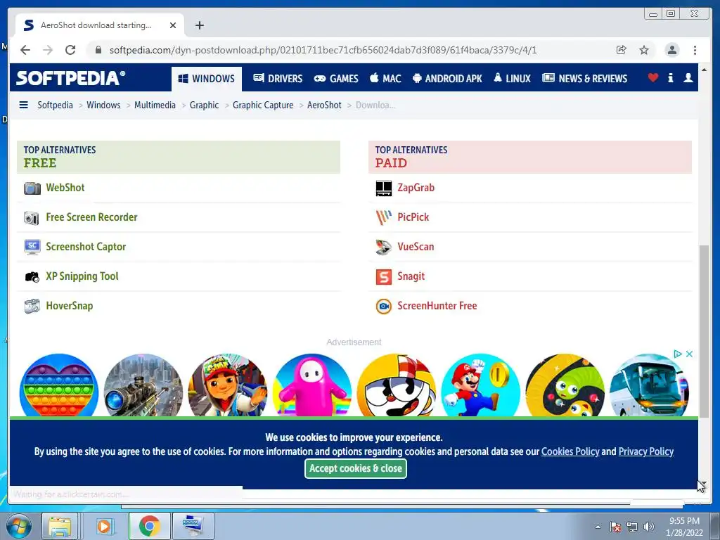Open the Cookies Policy link

570,451
